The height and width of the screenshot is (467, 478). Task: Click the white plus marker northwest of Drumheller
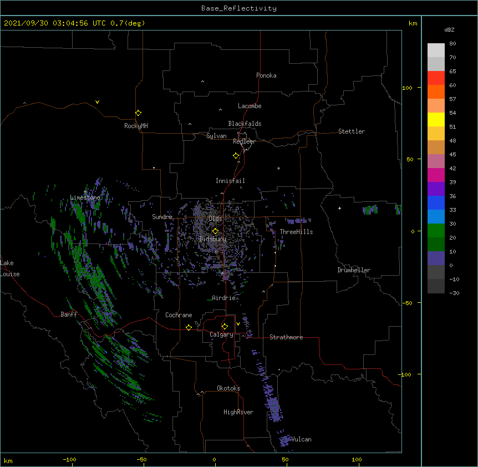tap(339, 208)
